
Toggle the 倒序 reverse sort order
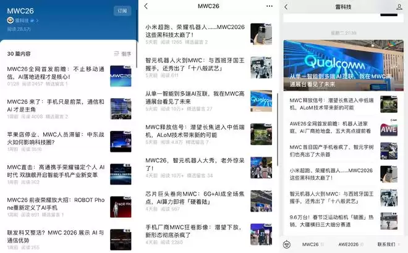coord(126,54)
